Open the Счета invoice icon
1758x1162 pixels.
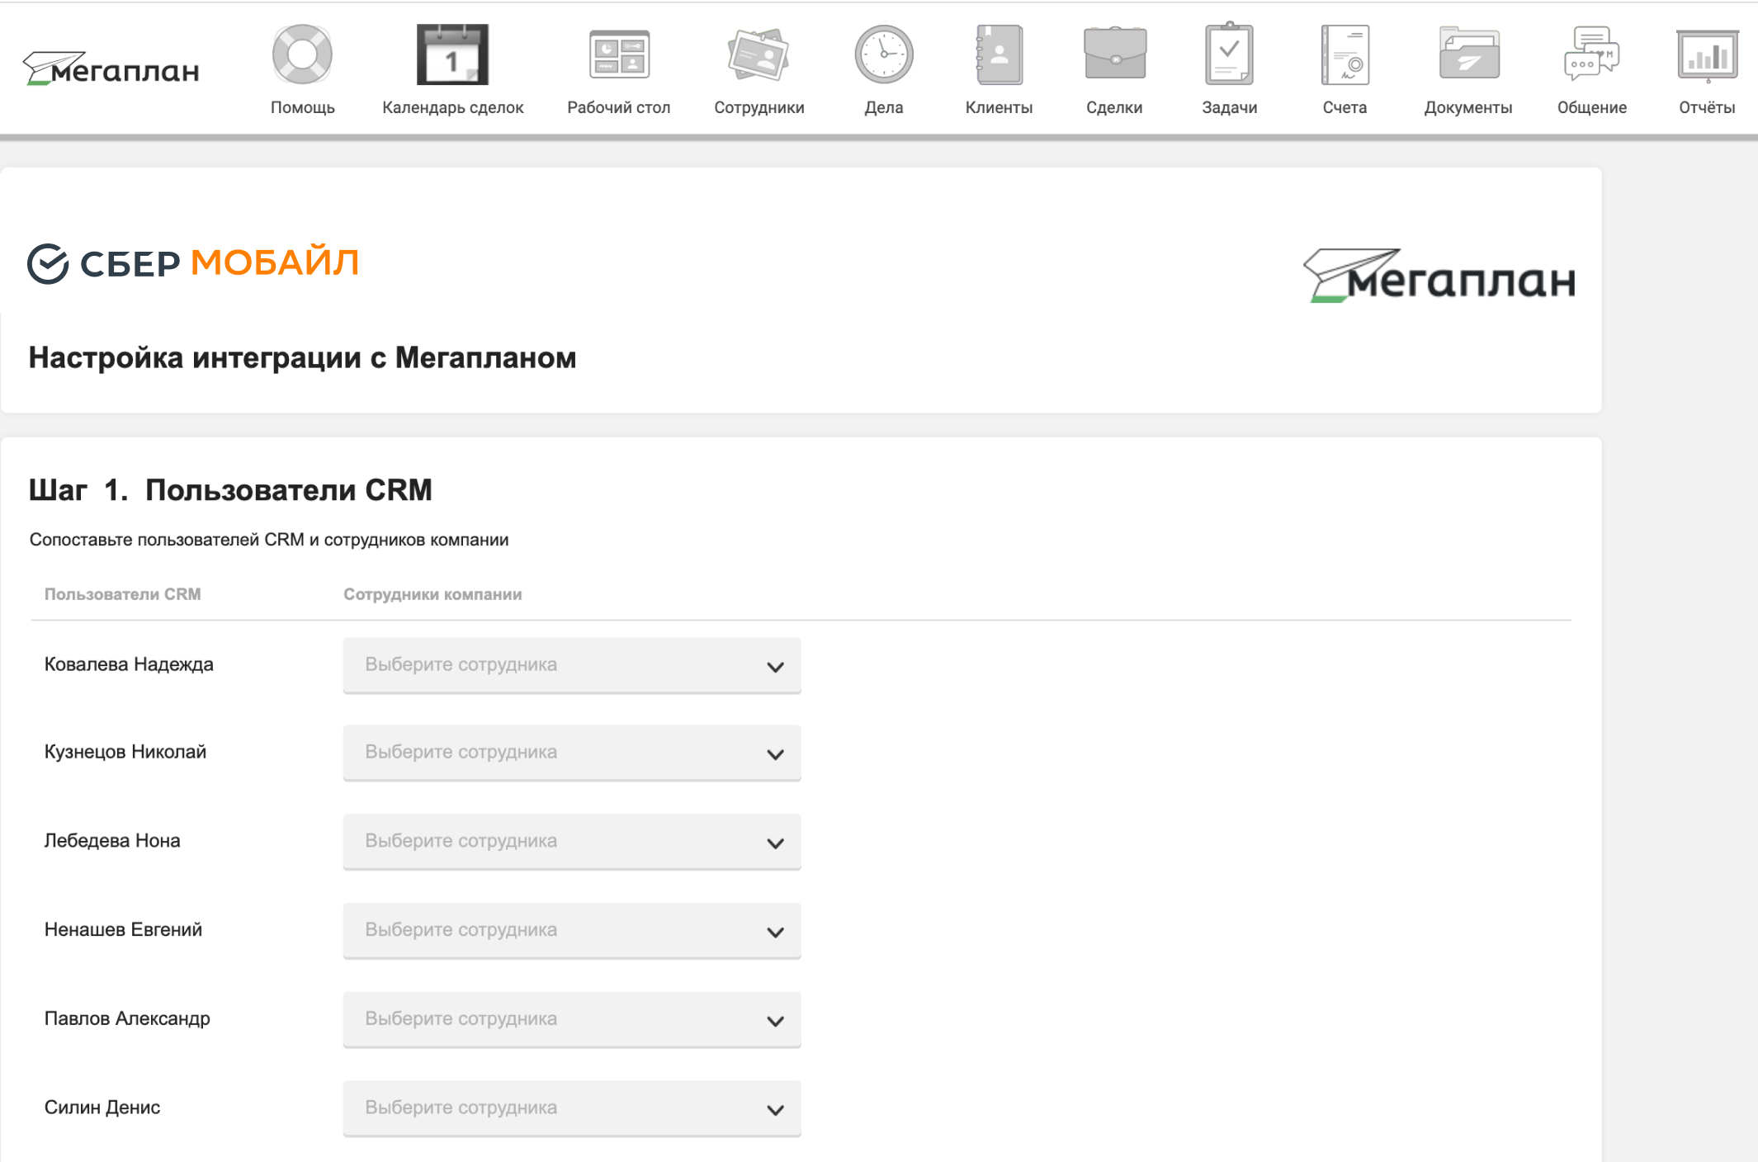1344,55
